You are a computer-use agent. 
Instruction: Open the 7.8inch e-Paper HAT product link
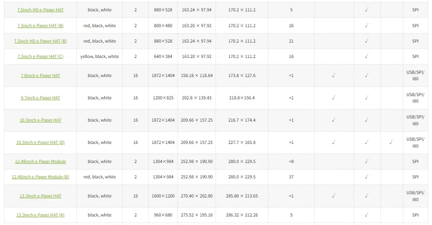pyautogui.click(x=40, y=75)
